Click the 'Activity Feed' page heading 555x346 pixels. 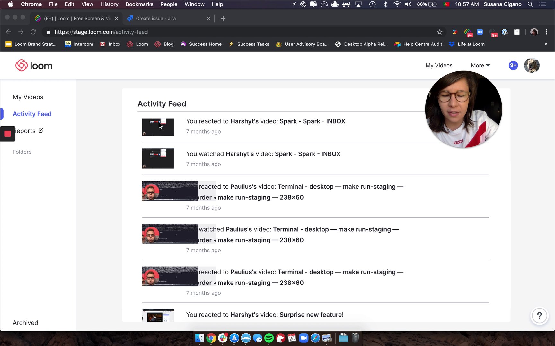tap(162, 104)
